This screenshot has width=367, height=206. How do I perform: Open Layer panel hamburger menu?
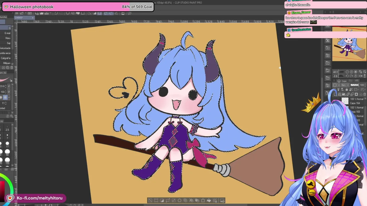pos(334,80)
